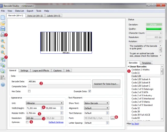Open the Info tab
The width and height of the screenshot is (167, 132).
pyautogui.click(x=68, y=71)
